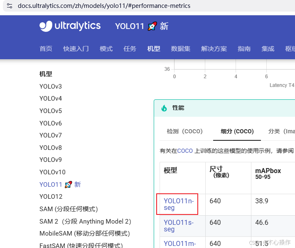Viewport: 295px width, 248px height.
Task: Open FastSAM sidebar link
Action: (81, 246)
